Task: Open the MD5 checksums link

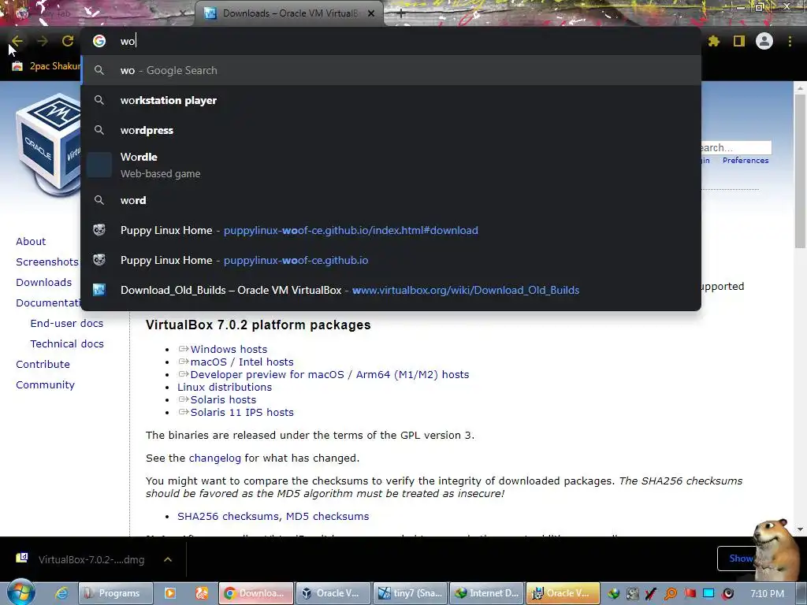Action: tap(327, 516)
